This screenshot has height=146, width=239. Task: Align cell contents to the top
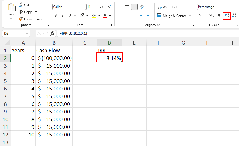120,7
